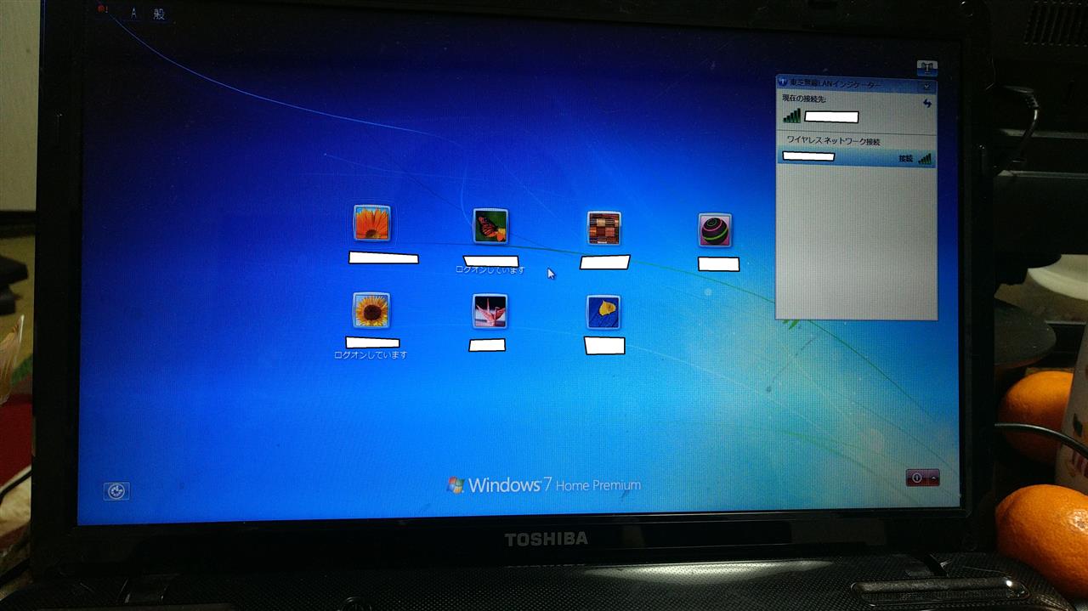
Task: Select the orange flower user account picture
Action: [371, 223]
